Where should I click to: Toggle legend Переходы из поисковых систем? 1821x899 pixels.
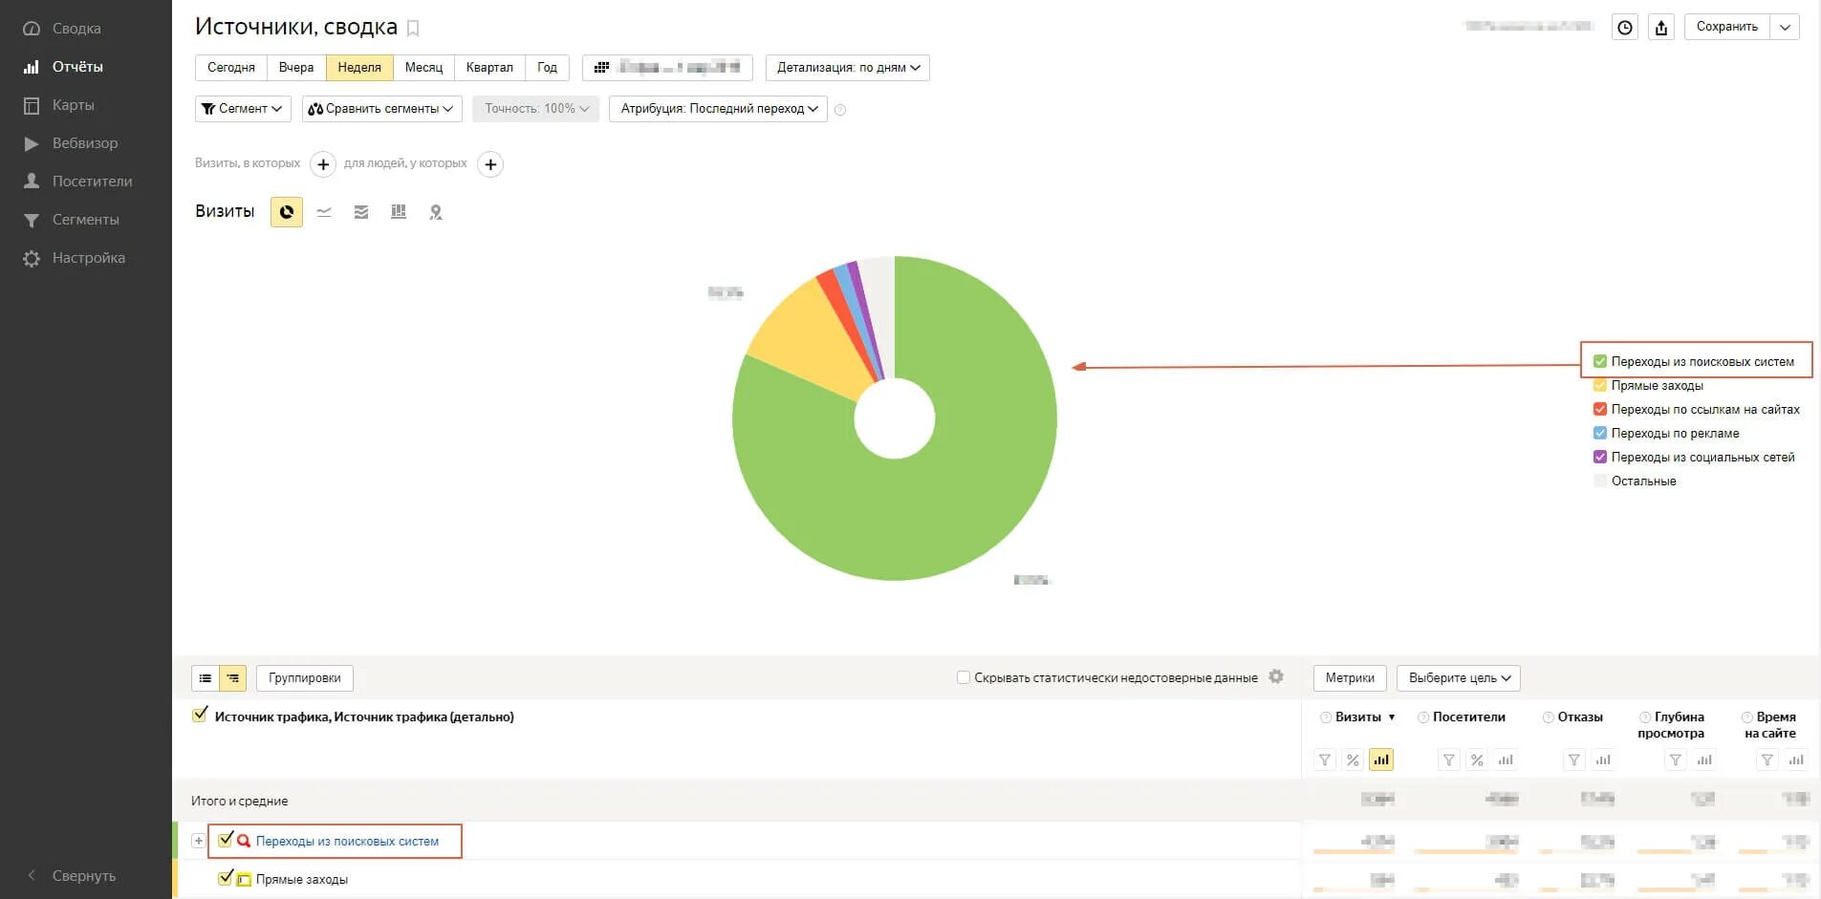[x=1600, y=361]
